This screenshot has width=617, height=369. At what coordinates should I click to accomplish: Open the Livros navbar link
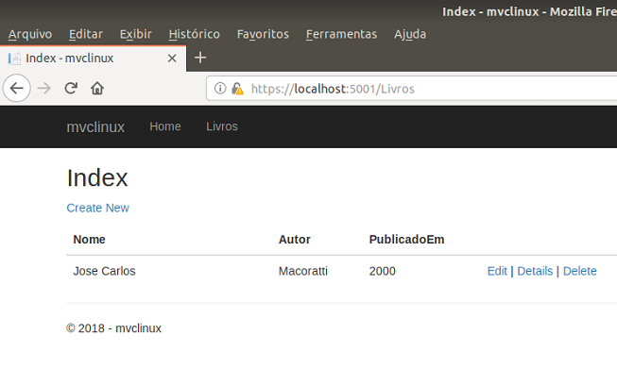222,126
